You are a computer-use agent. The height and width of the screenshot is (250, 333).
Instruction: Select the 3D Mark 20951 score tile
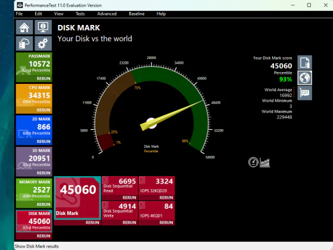34,159
